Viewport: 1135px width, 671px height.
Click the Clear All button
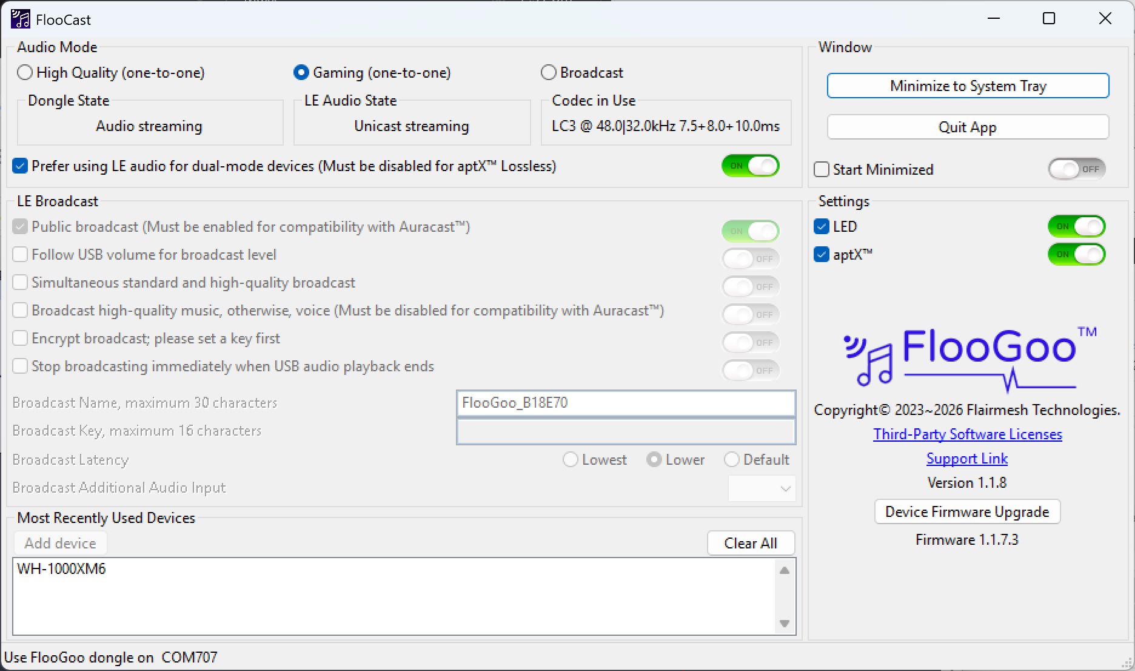[751, 543]
